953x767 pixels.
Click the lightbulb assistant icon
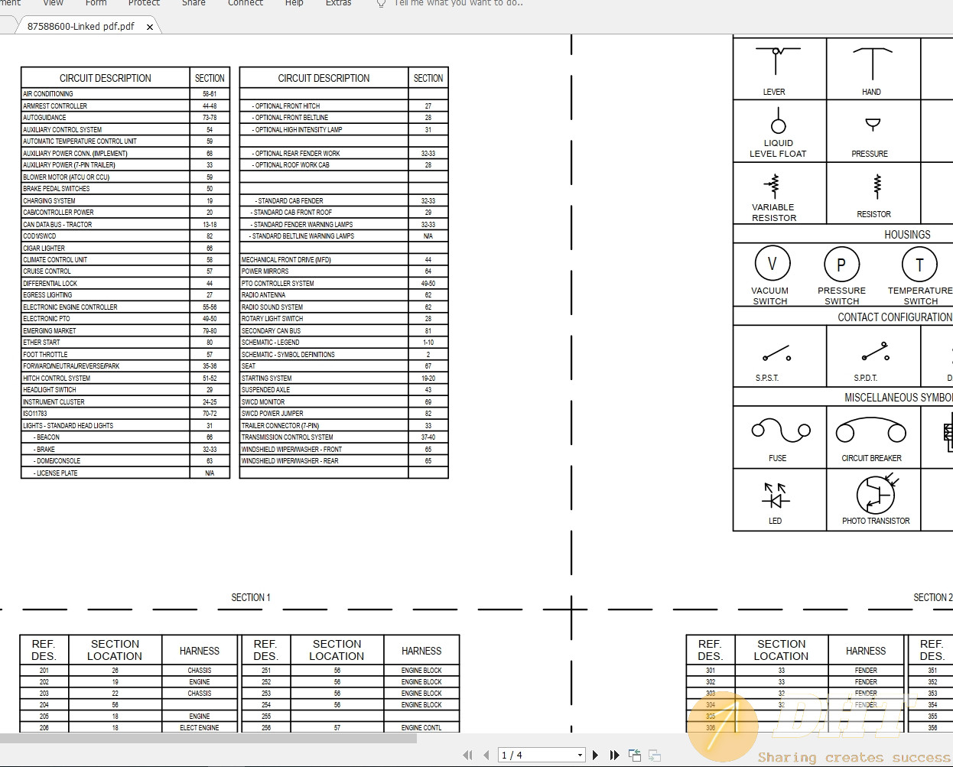pyautogui.click(x=380, y=3)
